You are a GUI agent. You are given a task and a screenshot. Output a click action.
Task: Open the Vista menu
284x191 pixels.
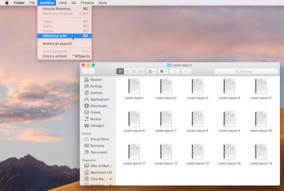[x=62, y=3]
